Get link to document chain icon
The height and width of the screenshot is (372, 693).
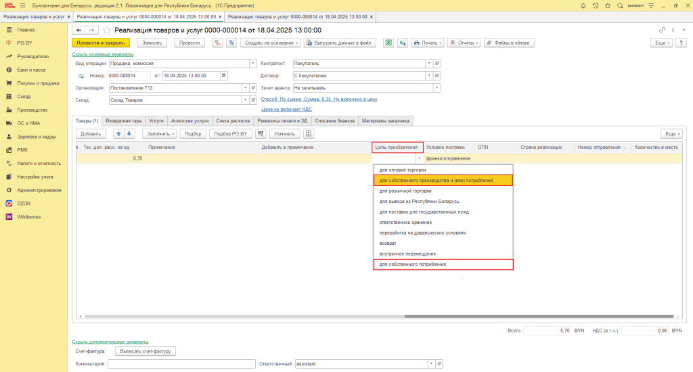click(662, 30)
